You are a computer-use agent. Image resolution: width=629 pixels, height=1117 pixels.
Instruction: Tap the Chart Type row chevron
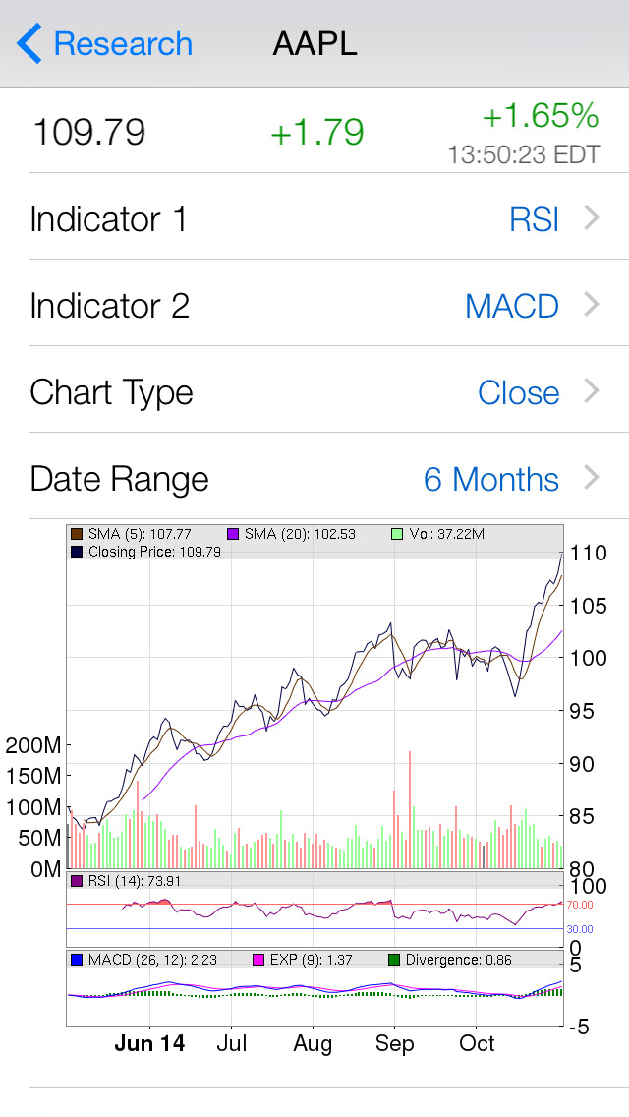point(592,391)
